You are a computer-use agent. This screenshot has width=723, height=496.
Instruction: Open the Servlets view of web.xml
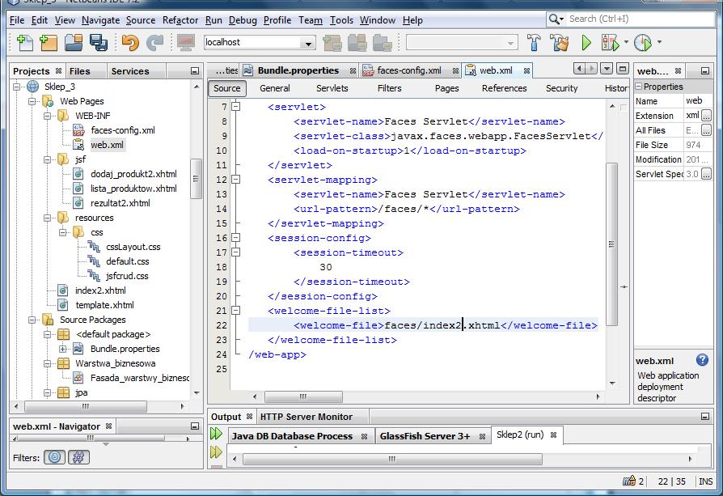332,88
